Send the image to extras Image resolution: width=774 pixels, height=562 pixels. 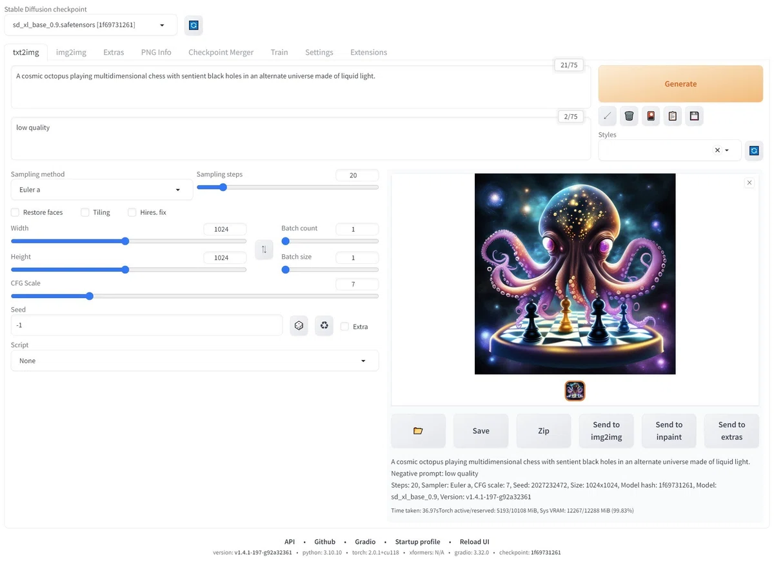[x=731, y=430]
